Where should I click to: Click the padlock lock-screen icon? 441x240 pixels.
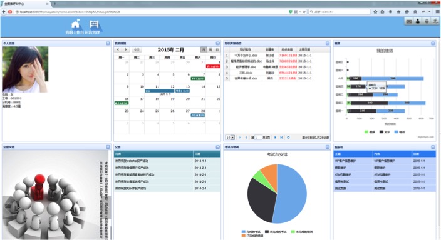pos(427,21)
